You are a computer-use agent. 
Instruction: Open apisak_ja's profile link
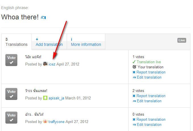(x=56, y=98)
